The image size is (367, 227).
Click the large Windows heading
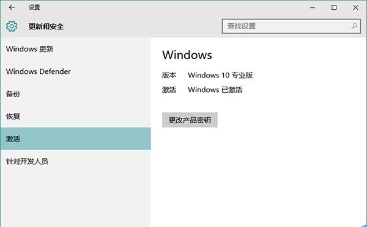tap(187, 55)
